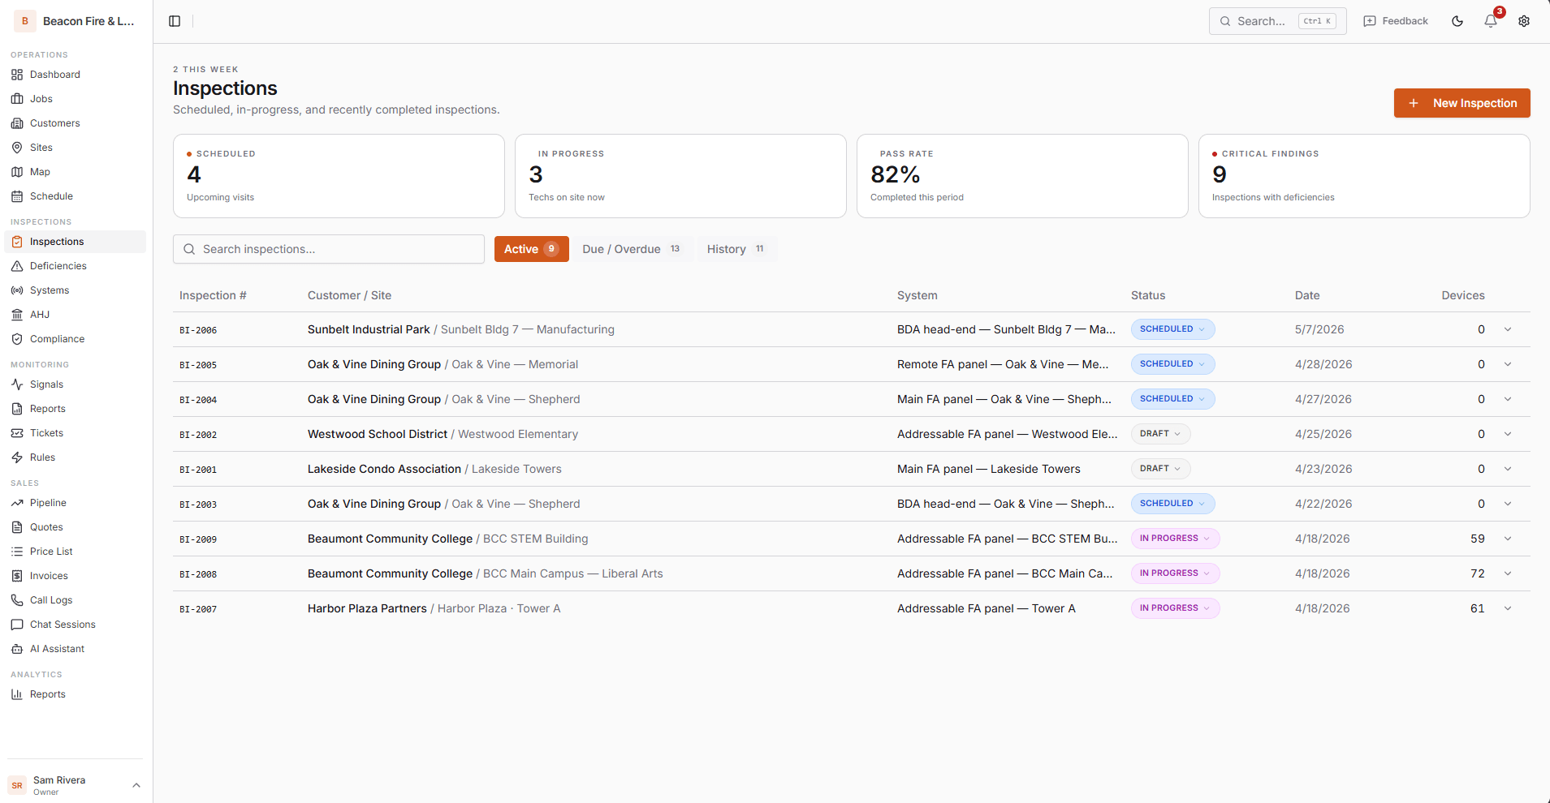Click the Deficiencies warning icon

pos(18,265)
